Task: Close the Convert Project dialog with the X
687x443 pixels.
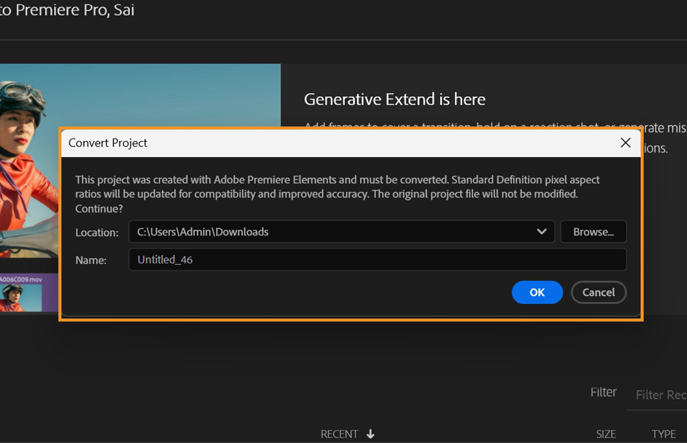Action: pyautogui.click(x=626, y=142)
